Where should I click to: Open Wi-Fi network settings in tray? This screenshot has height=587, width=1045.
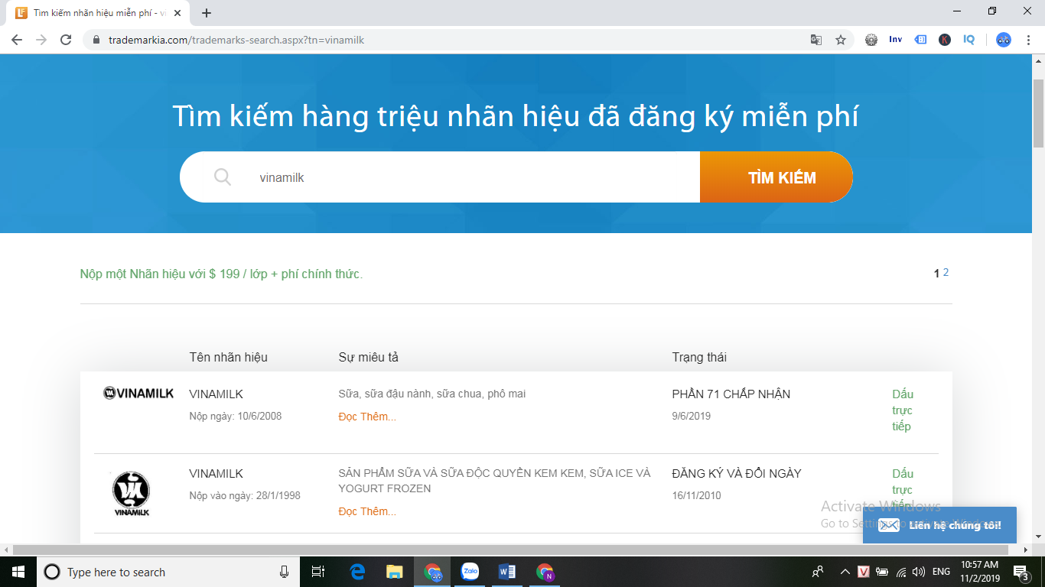(x=901, y=572)
